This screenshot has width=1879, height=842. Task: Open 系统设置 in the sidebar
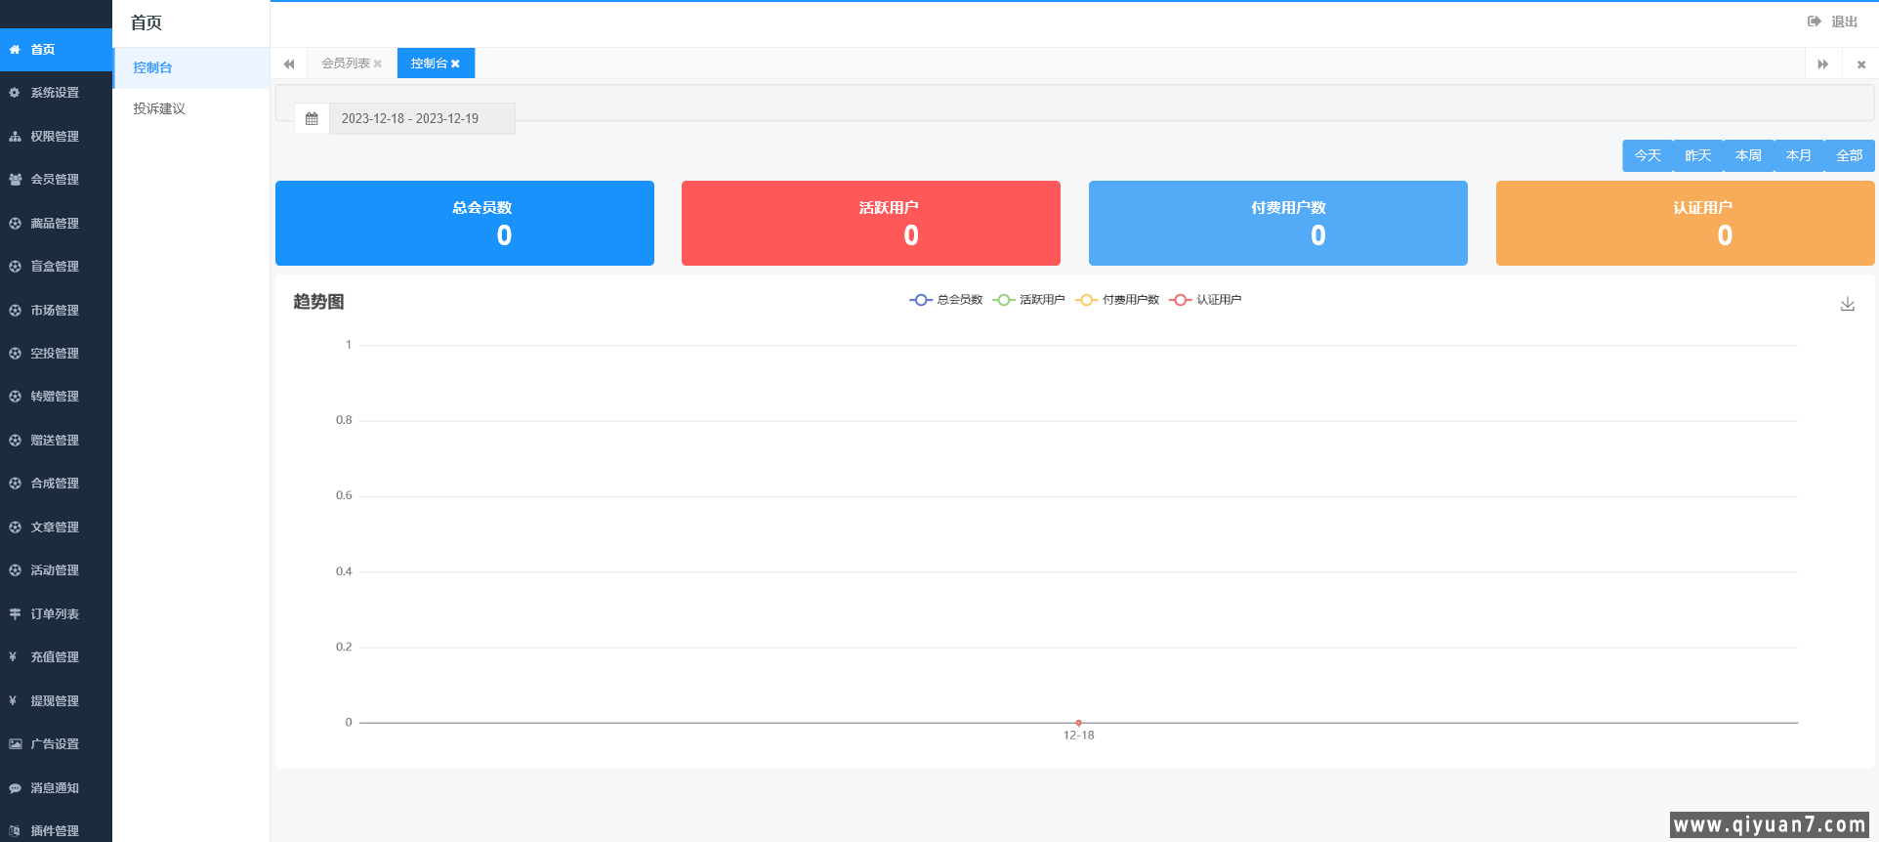point(55,93)
